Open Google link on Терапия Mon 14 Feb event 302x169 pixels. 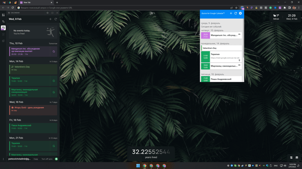tap(54, 81)
